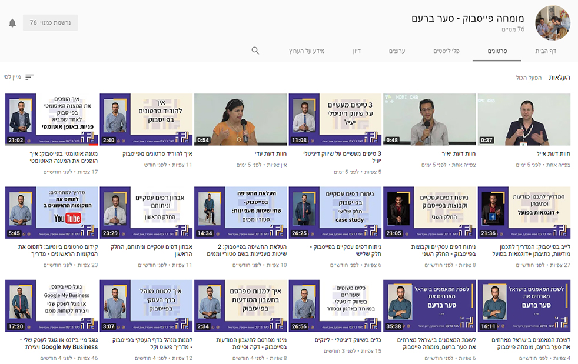Viewport: 578px width, 364px height.
Task: Play the Google My Business 17:20 thumbnail
Action: coord(52,305)
